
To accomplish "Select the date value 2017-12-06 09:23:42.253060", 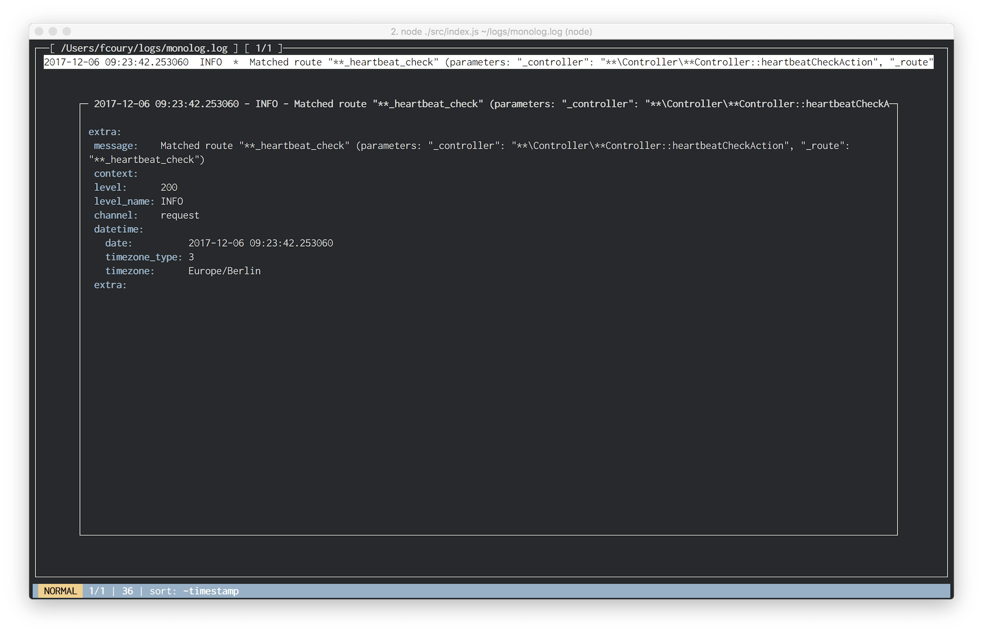I will (261, 243).
